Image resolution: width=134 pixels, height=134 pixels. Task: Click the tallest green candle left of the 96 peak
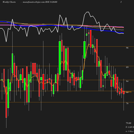pyautogui.click(x=60, y=58)
